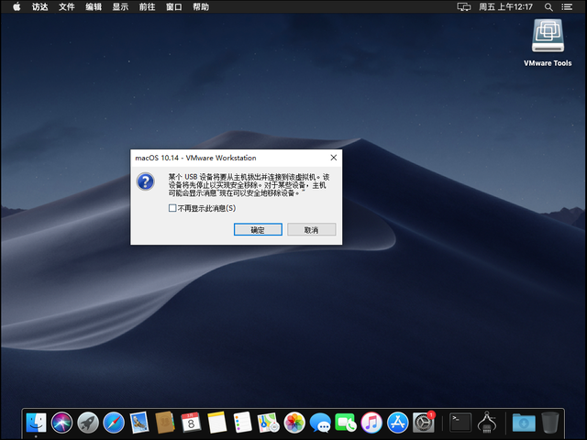Launch Terminal from the dock
The width and height of the screenshot is (587, 440).
click(x=460, y=423)
